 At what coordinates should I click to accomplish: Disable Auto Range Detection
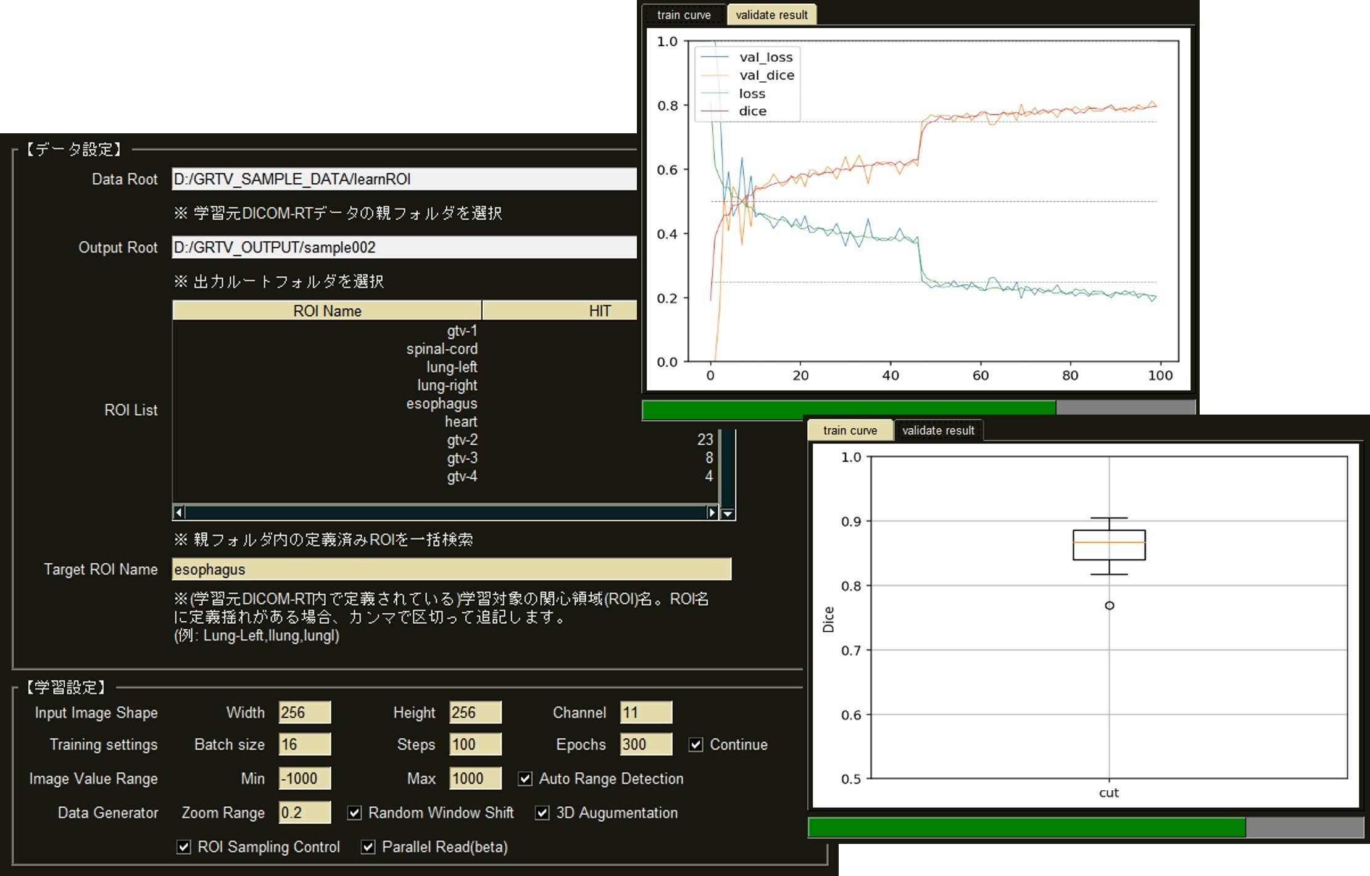(x=525, y=779)
